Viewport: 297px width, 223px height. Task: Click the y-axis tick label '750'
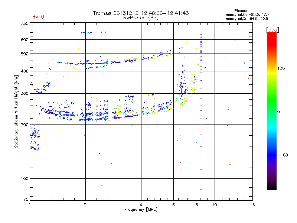click(x=25, y=24)
